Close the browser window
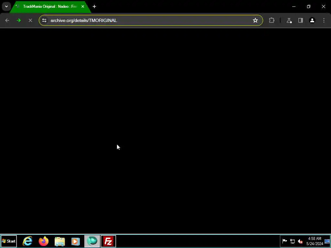This screenshot has height=248, width=331. (323, 6)
